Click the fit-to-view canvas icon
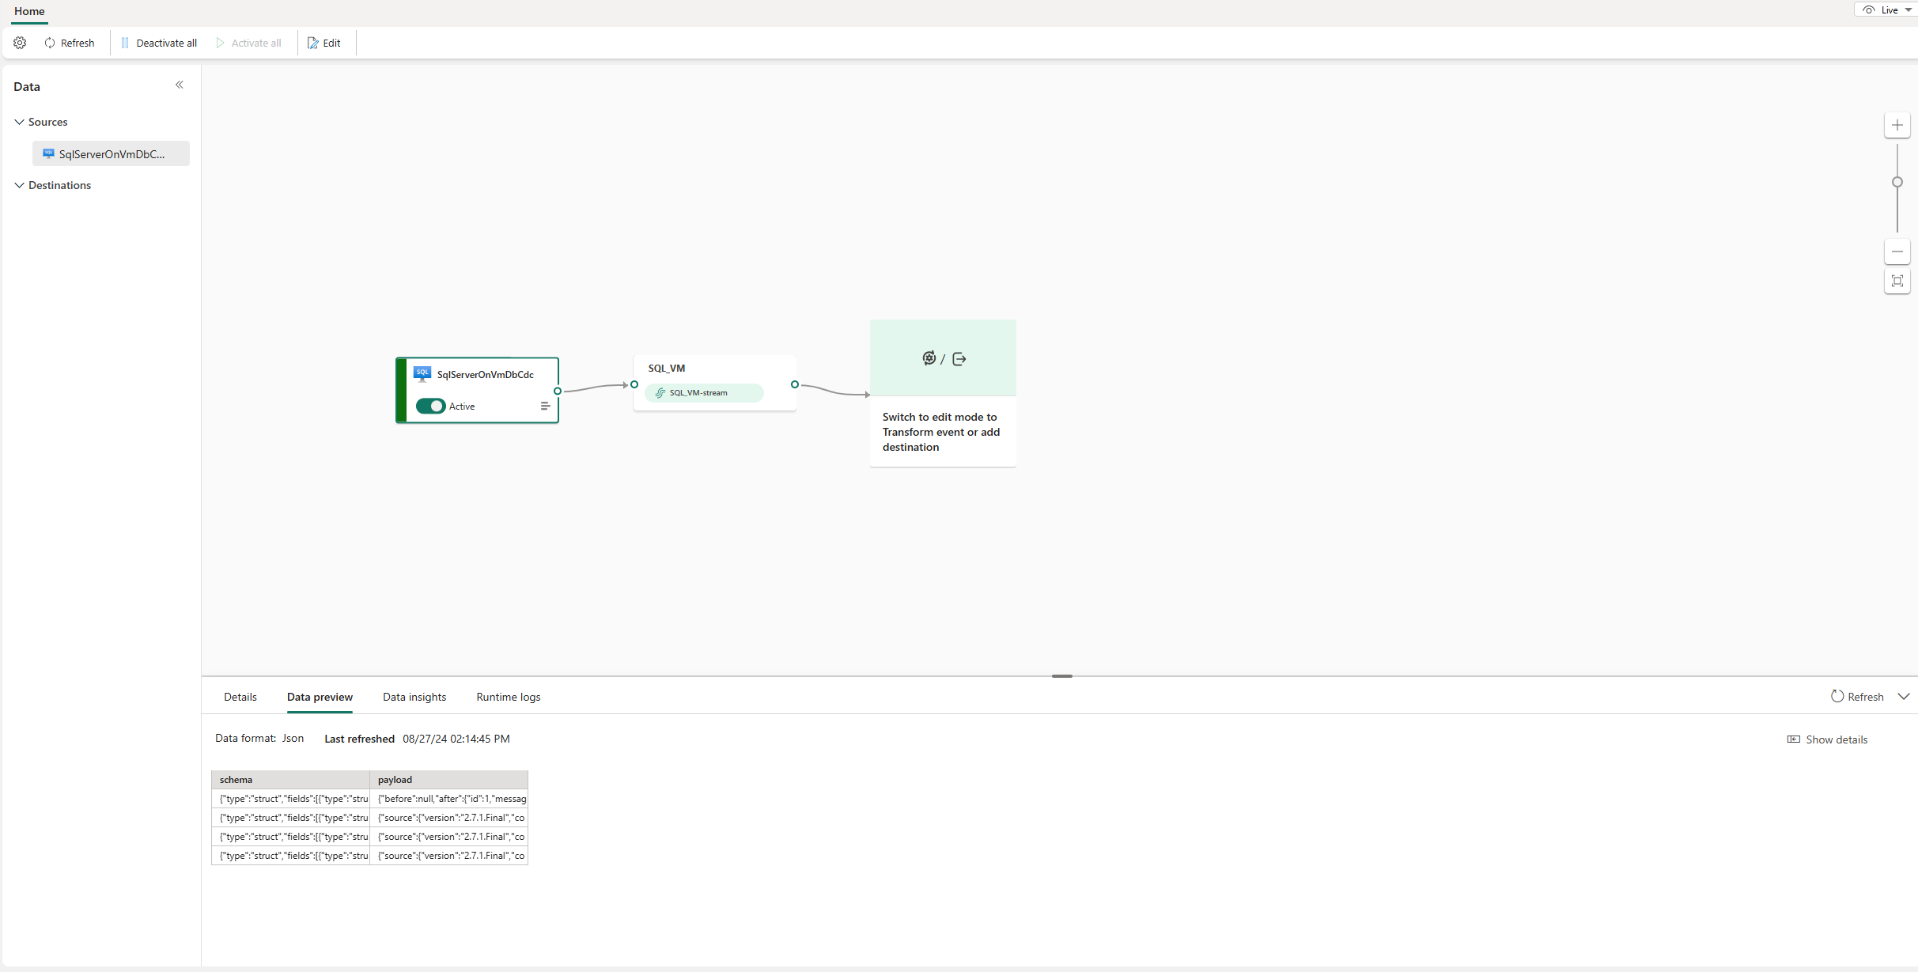Image resolution: width=1918 pixels, height=972 pixels. (x=1897, y=281)
